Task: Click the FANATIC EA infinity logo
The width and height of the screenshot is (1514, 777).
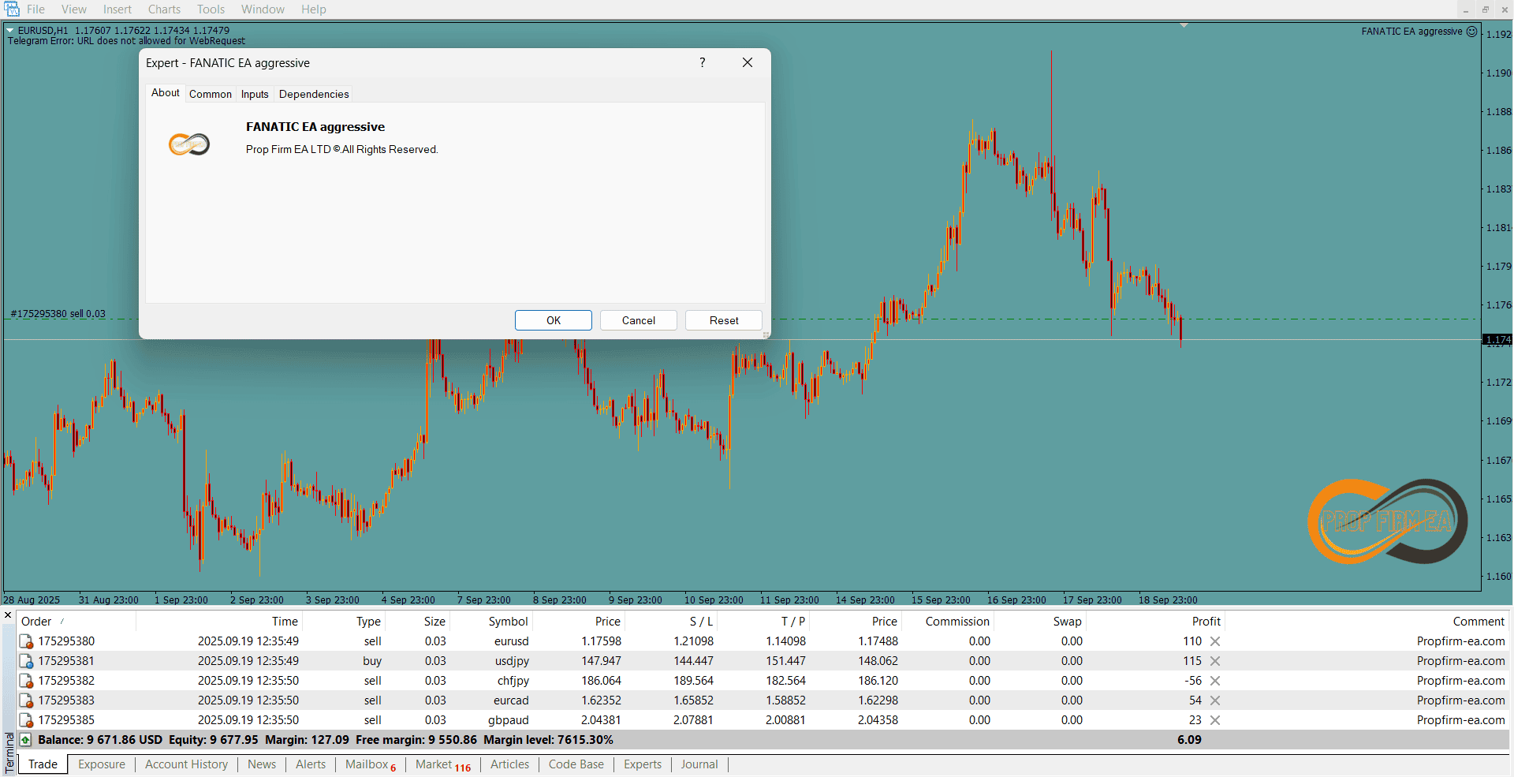Action: [189, 144]
